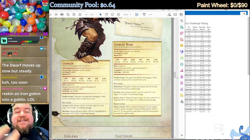
Task: Click chat message 'bah, too soon'
Action: click(x=15, y=82)
